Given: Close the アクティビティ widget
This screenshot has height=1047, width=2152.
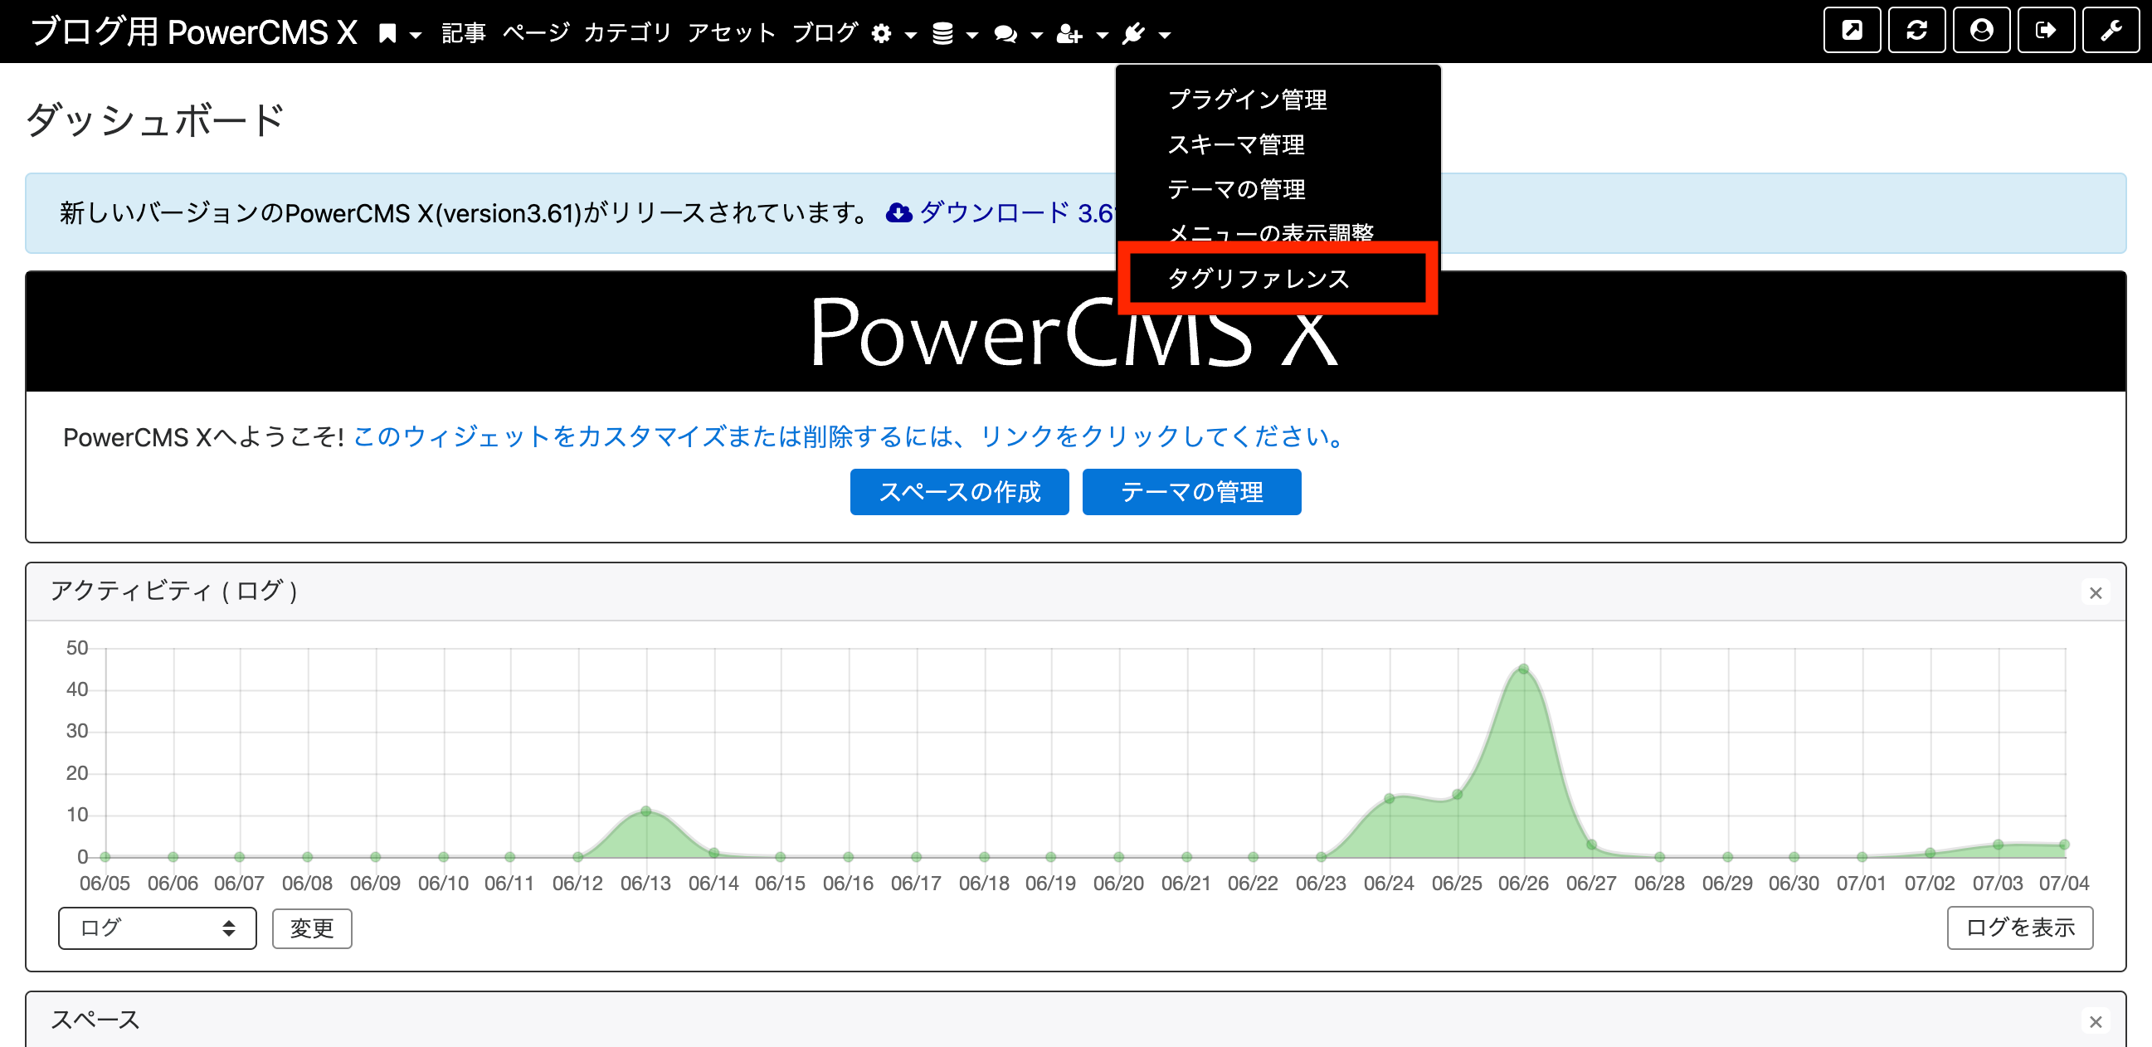Looking at the screenshot, I should tap(2096, 593).
